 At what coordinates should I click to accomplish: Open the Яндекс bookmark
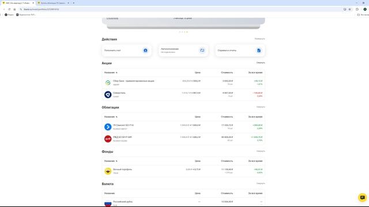(9, 15)
